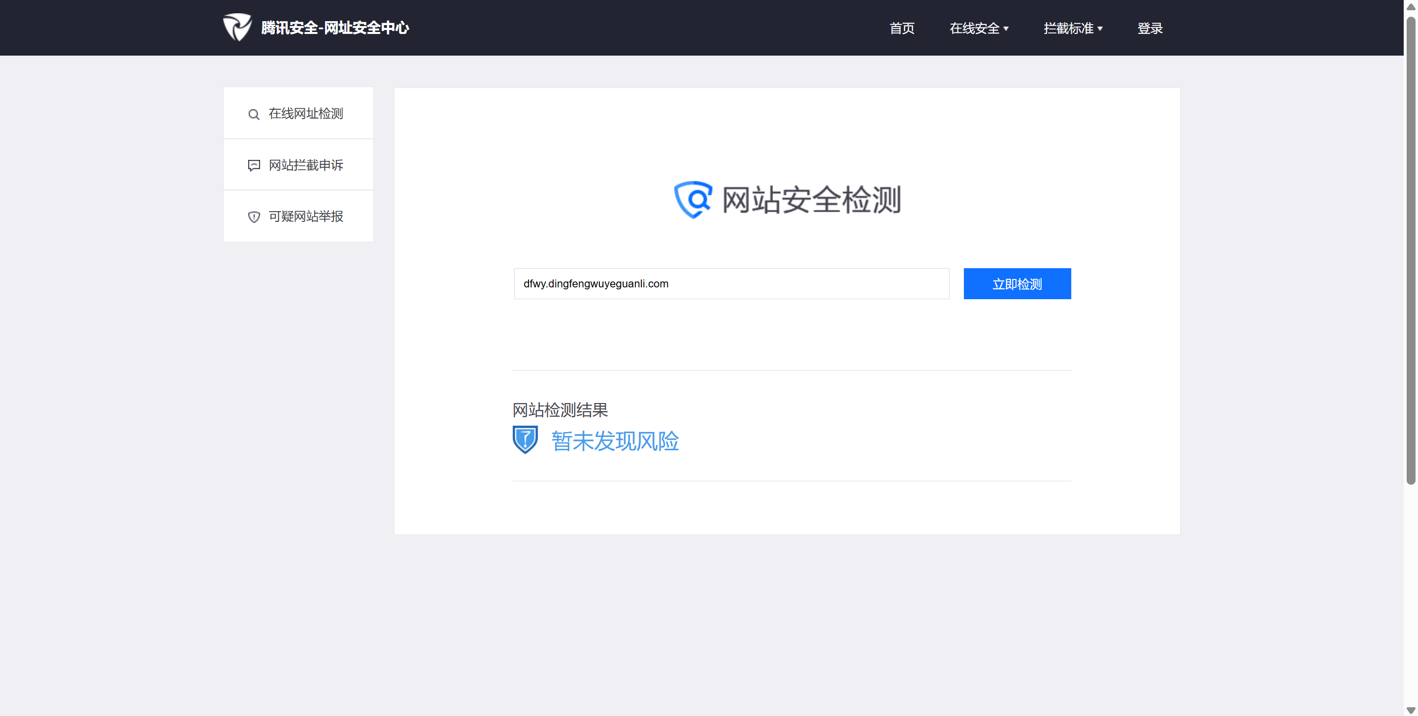The width and height of the screenshot is (1418, 716).
Task: Click the blue shield-search logo in heading
Action: point(693,199)
